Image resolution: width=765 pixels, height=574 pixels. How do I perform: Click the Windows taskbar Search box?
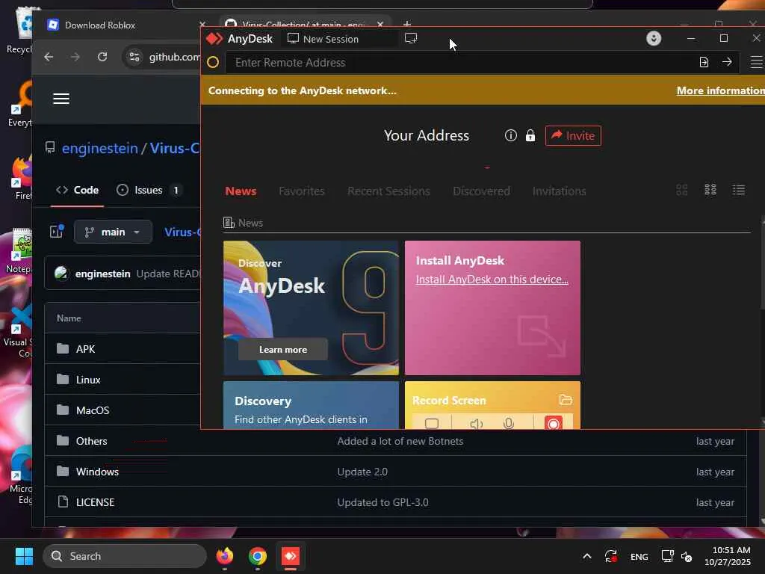tap(125, 556)
